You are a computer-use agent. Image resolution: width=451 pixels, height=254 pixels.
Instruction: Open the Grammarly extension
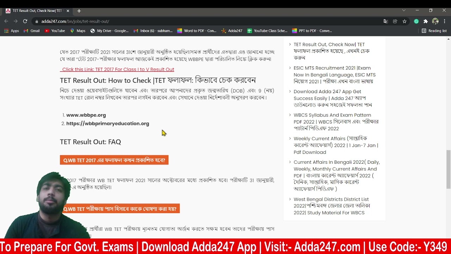[416, 22]
